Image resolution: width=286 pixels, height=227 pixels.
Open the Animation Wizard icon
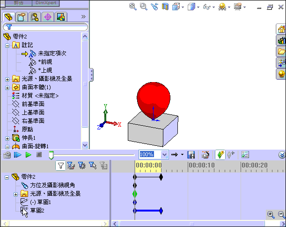point(205,155)
